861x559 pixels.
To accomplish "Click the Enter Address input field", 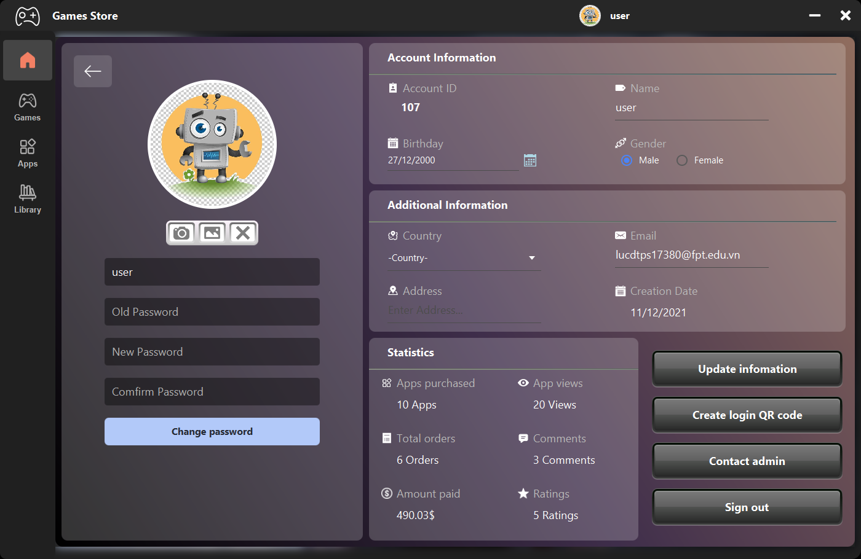I will [x=464, y=311].
